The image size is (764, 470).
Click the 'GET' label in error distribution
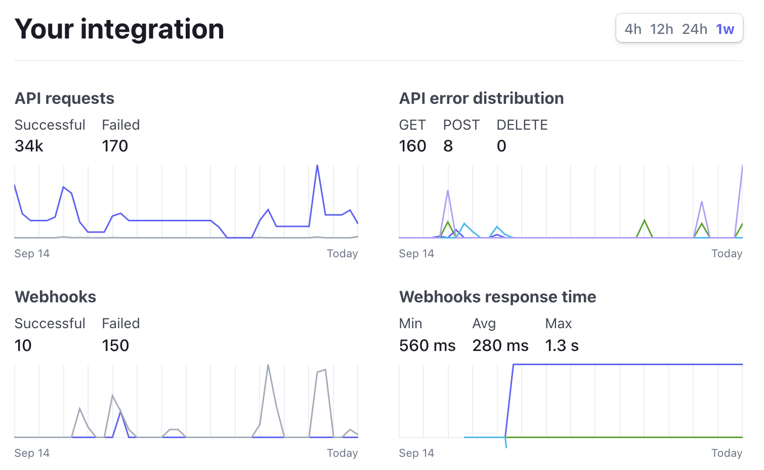pyautogui.click(x=412, y=125)
